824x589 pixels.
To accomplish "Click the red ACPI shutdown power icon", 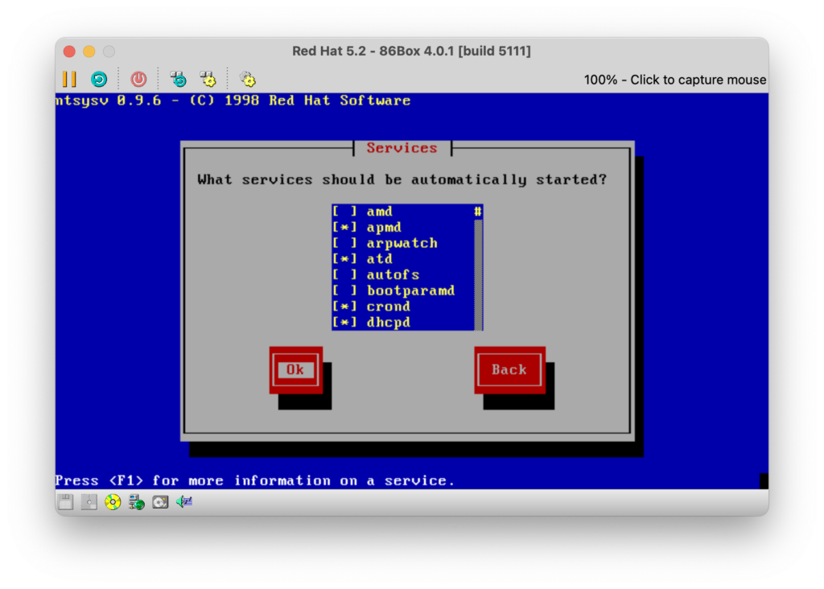I will pos(138,80).
